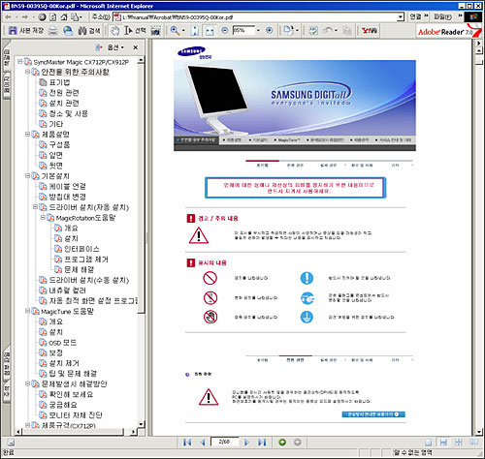
Task: Select the Bookmarks (책갈피) side tab
Action: point(7,58)
